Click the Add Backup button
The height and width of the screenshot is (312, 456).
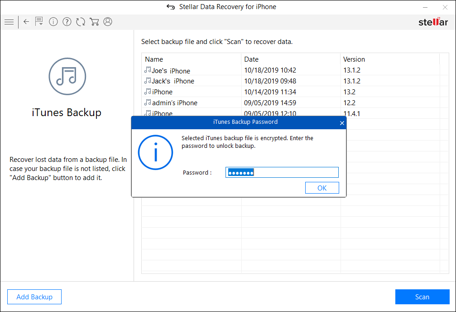click(x=34, y=297)
